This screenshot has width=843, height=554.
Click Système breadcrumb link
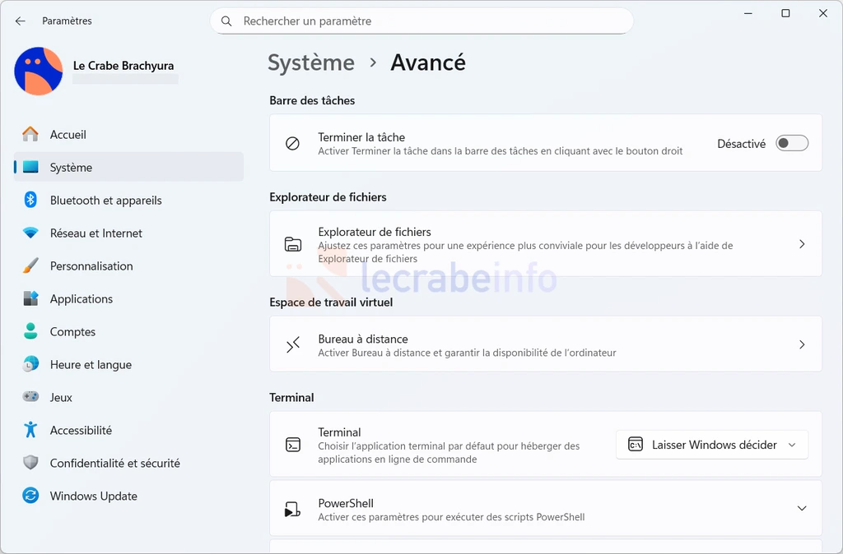click(311, 62)
